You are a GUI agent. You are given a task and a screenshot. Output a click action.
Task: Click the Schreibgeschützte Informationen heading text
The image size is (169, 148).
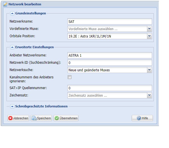(41, 106)
